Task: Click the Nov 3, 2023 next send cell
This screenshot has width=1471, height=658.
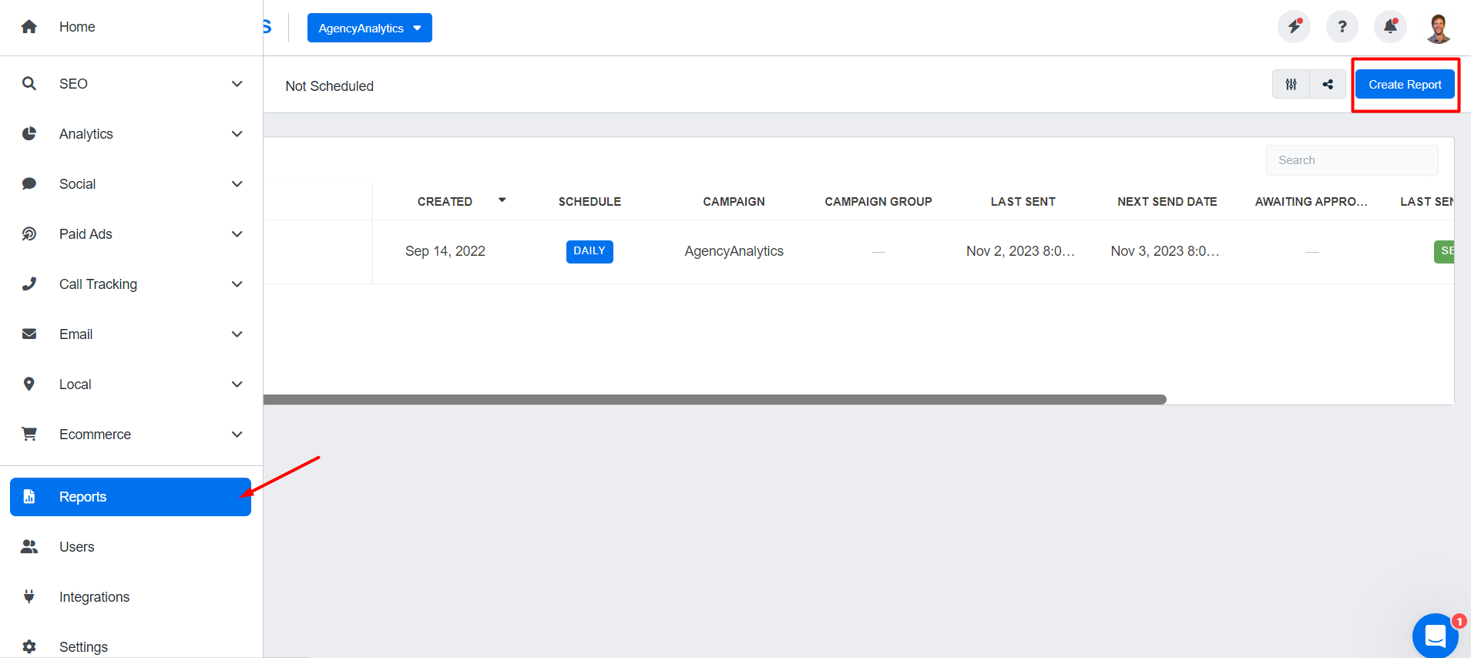Action: (1164, 251)
